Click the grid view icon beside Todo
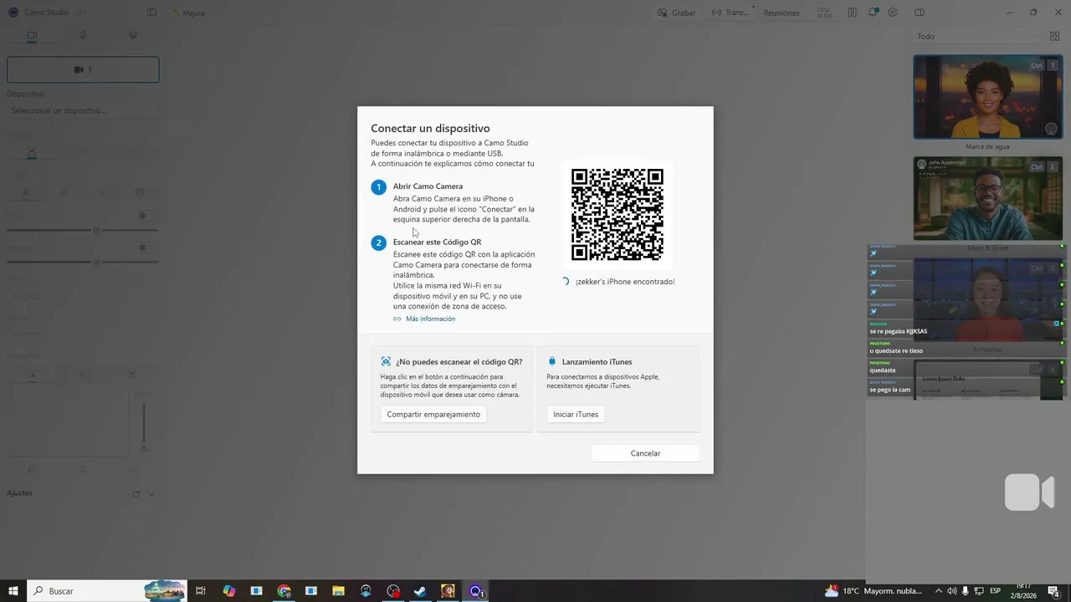1071x602 pixels. coord(1054,36)
